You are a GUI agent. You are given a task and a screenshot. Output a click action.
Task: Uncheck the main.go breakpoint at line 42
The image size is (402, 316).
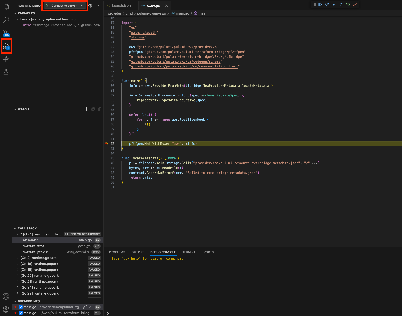21,307
